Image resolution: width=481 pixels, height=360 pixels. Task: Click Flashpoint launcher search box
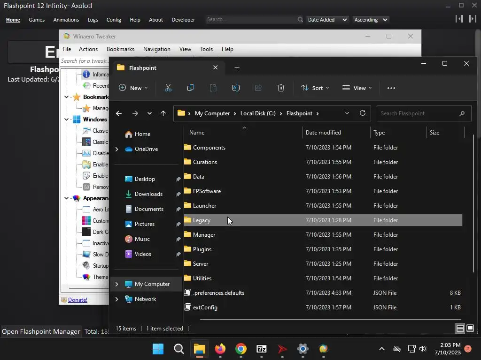pos(254,20)
